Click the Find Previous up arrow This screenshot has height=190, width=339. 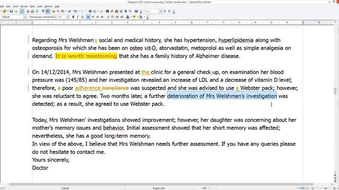point(169,11)
